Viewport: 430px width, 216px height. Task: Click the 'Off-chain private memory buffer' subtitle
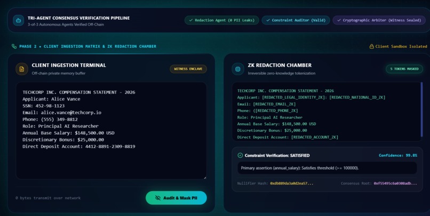[x=58, y=73]
